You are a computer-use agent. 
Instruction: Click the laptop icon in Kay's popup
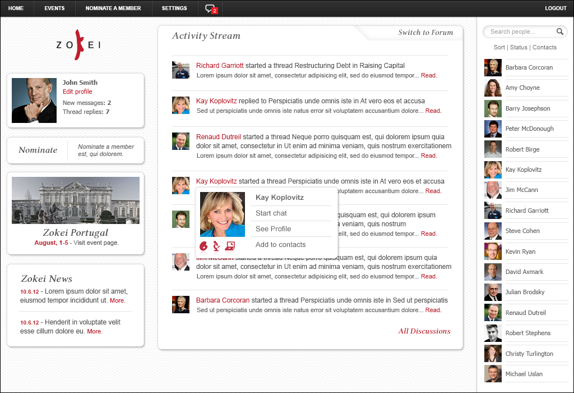(x=230, y=245)
